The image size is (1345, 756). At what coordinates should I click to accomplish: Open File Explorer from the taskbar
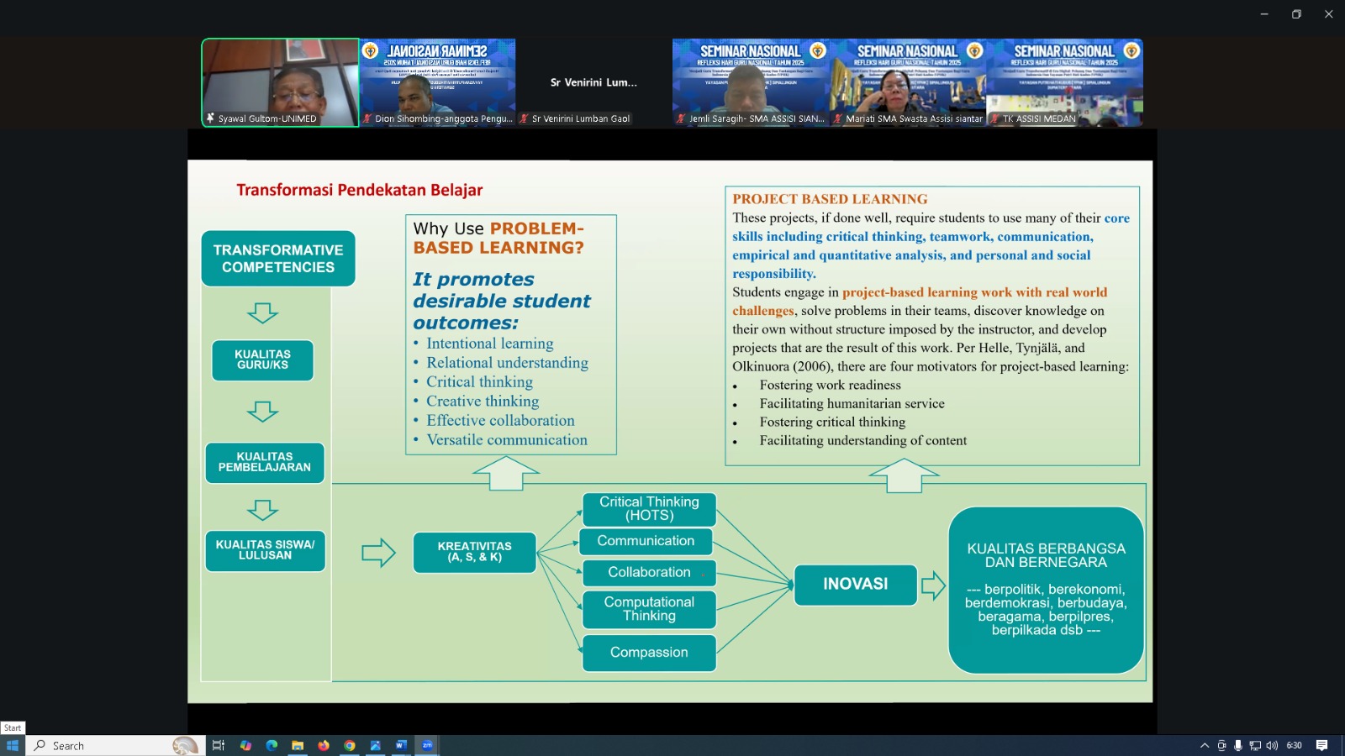coord(298,745)
